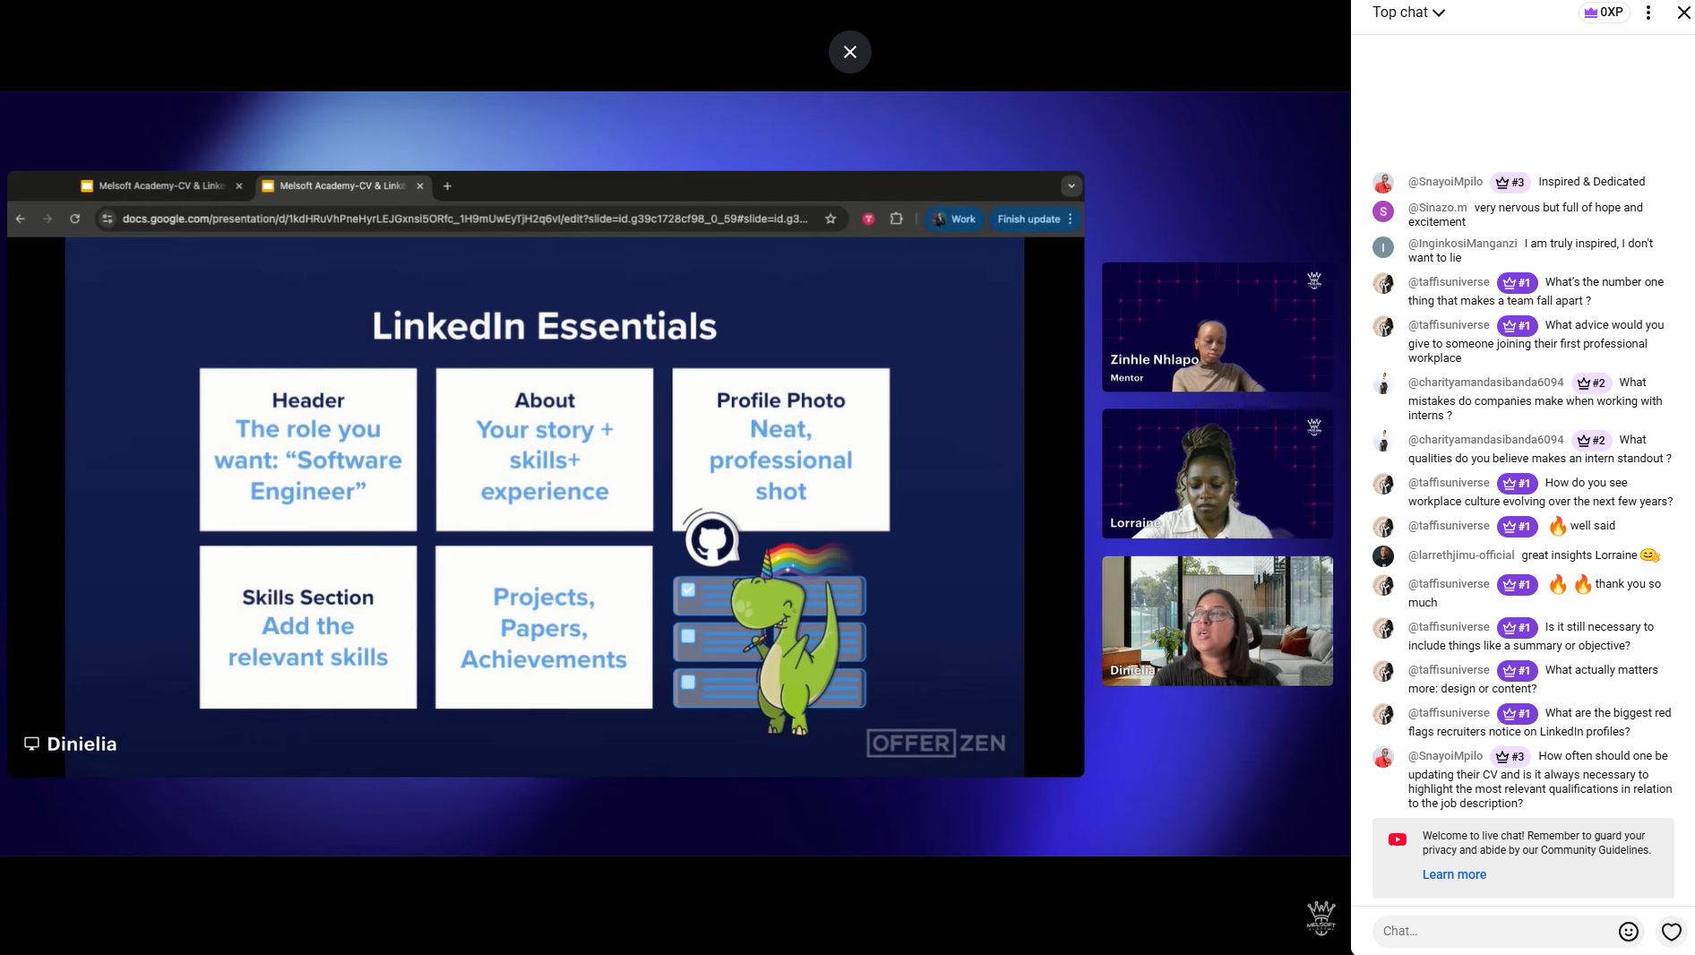Click the browser reload icon

[x=75, y=219]
